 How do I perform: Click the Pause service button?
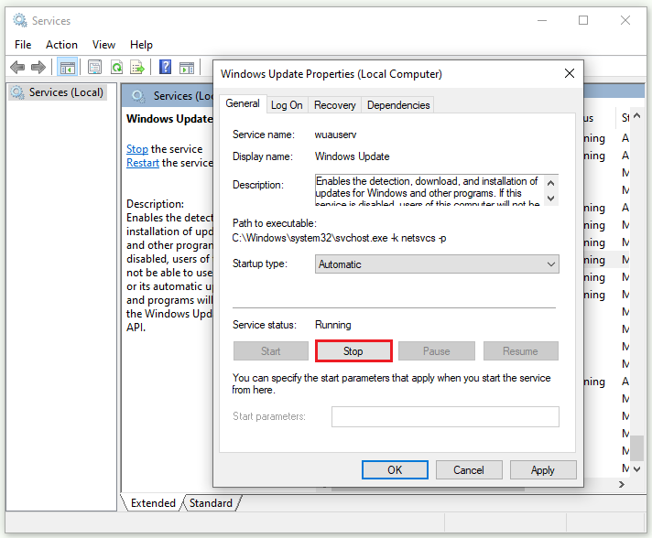coord(437,351)
